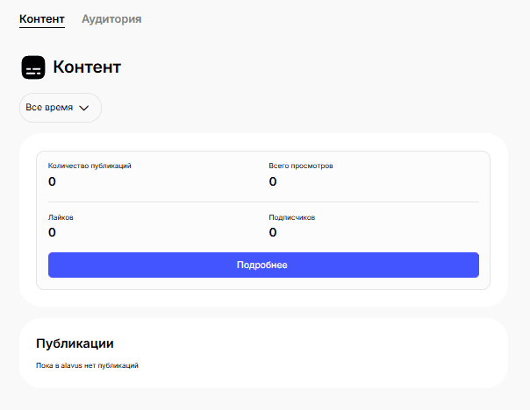Click the Публикации section heading
The image size is (530, 410).
[75, 343]
